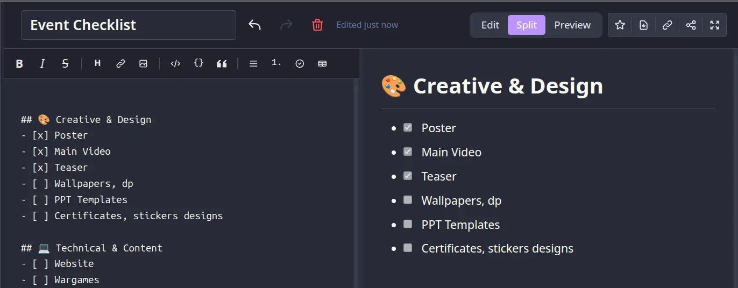Toggle bold formatting in editor toolbar

pyautogui.click(x=19, y=63)
